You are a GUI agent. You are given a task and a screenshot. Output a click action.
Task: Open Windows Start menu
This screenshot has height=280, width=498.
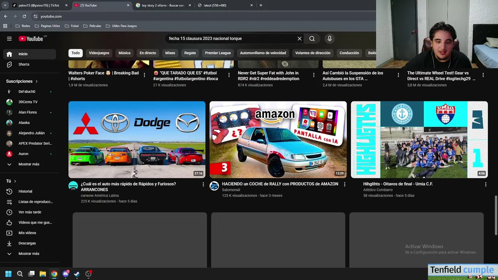(x=8, y=274)
